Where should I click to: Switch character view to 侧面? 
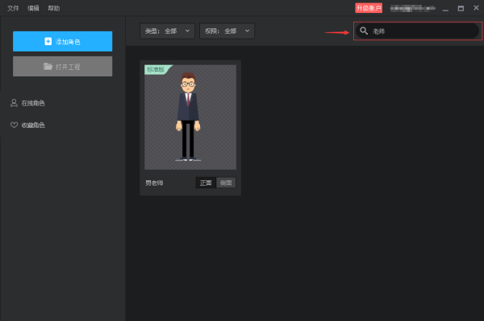226,183
